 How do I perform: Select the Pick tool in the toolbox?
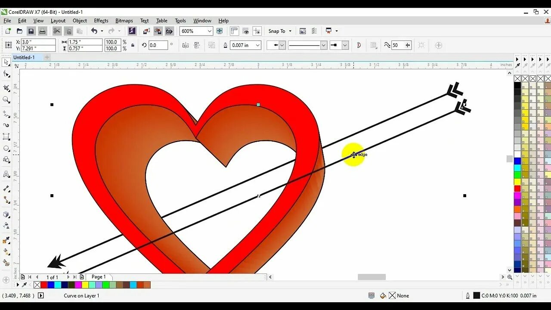point(6,62)
